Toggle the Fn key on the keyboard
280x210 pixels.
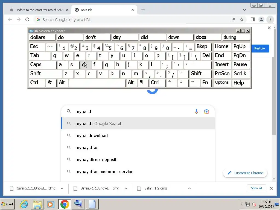coord(206,83)
